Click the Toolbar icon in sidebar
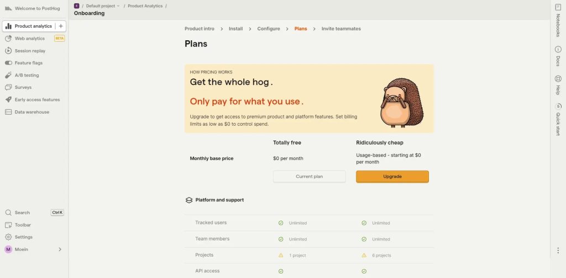The width and height of the screenshot is (566, 278). coord(8,225)
